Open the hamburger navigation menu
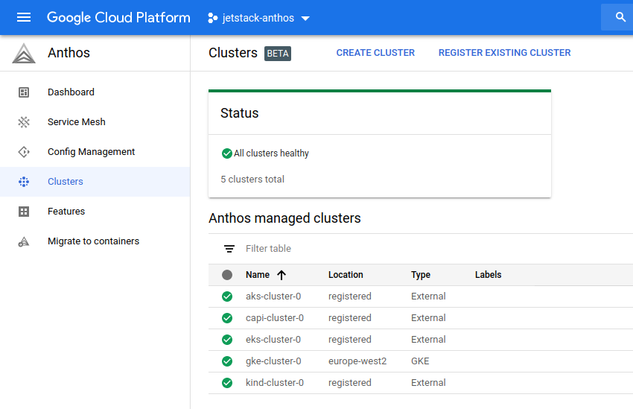The height and width of the screenshot is (409, 633). [x=24, y=17]
